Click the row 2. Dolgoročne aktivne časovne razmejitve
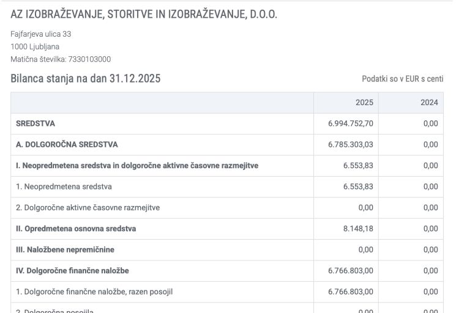This screenshot has width=459, height=313. point(227,208)
